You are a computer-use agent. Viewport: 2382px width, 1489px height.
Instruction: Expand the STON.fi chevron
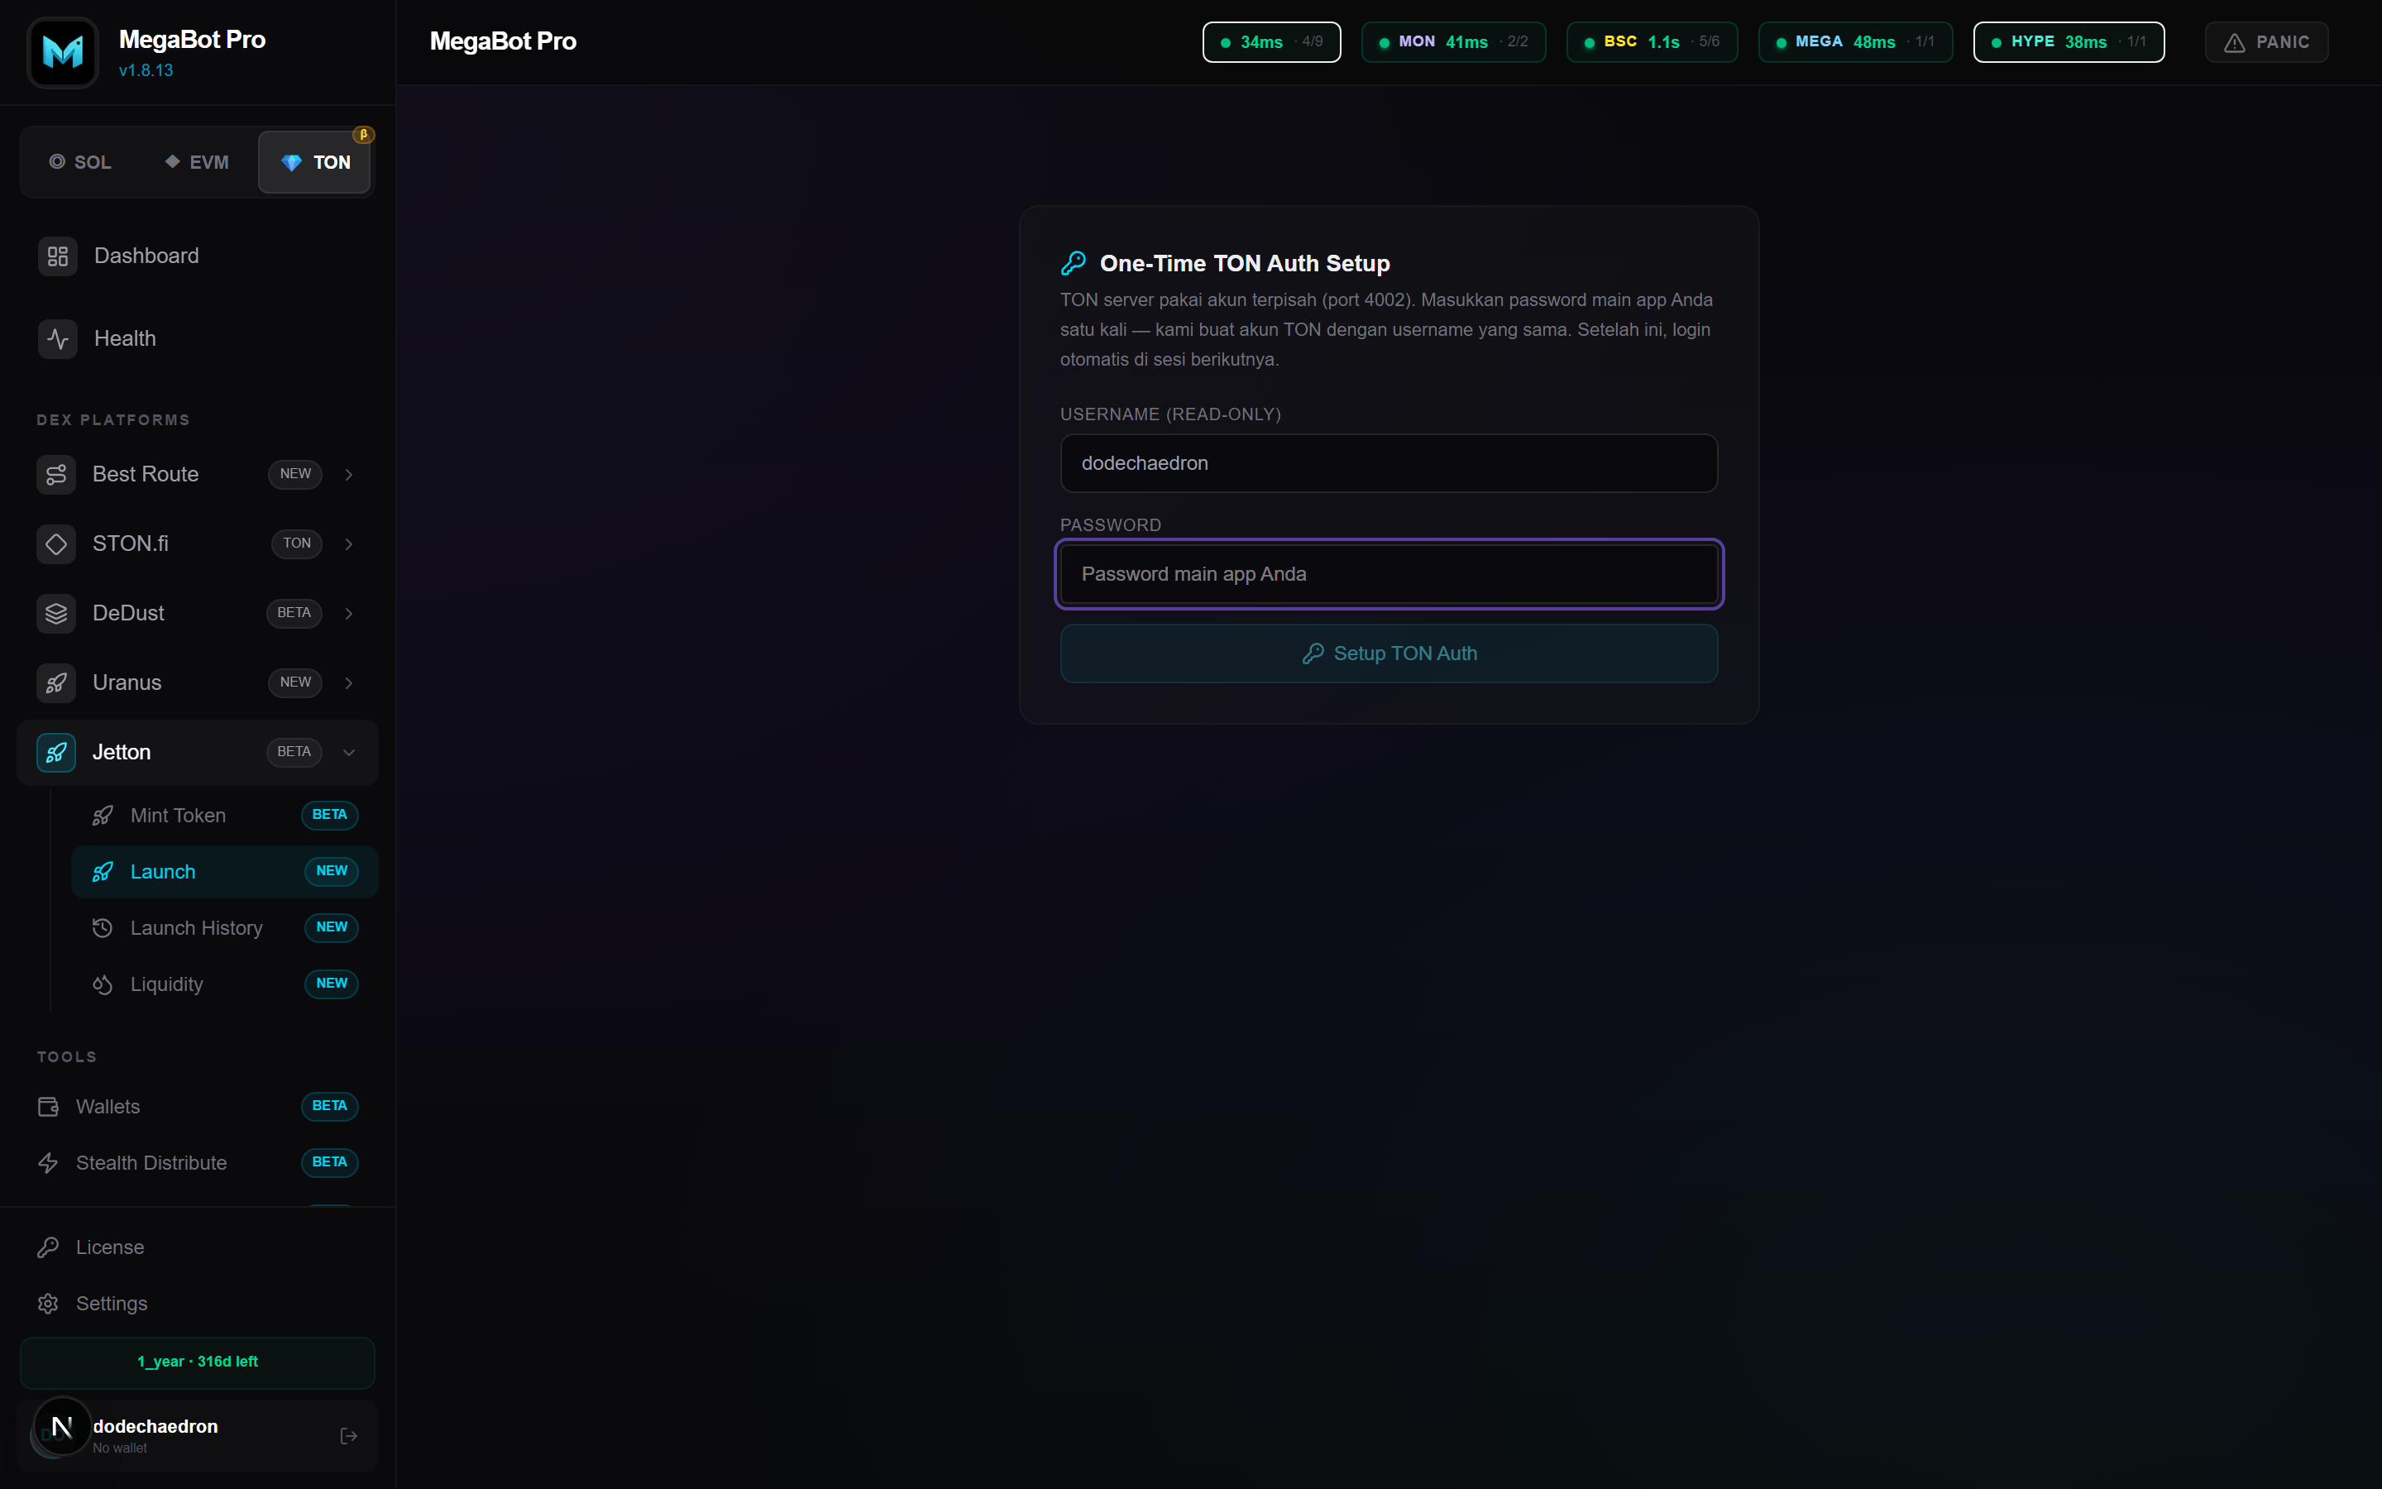click(x=348, y=543)
